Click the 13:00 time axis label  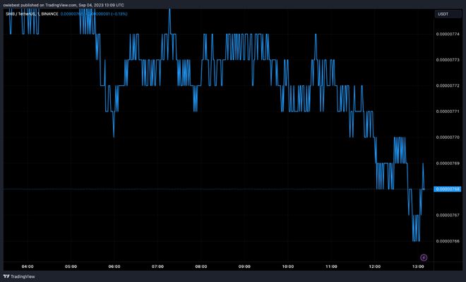click(x=417, y=266)
